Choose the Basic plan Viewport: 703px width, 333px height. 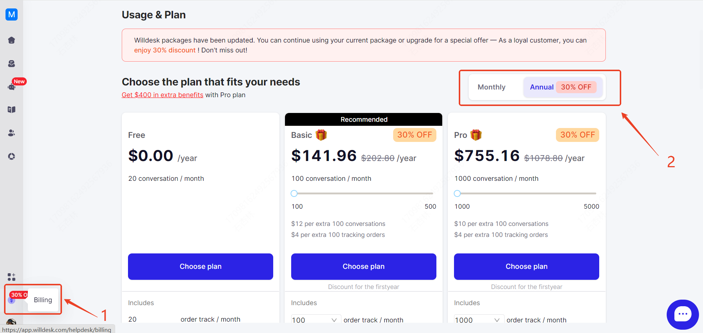363,267
